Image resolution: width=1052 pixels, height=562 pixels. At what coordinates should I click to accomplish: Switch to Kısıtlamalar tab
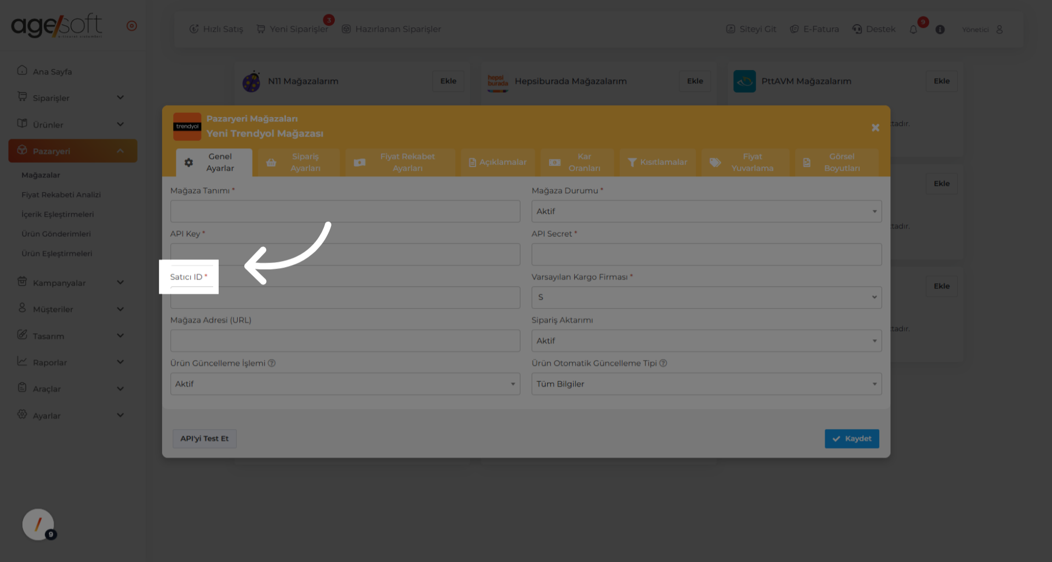pyautogui.click(x=658, y=163)
